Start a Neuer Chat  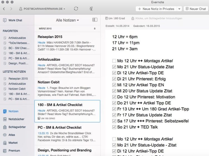pyautogui.click(x=196, y=9)
